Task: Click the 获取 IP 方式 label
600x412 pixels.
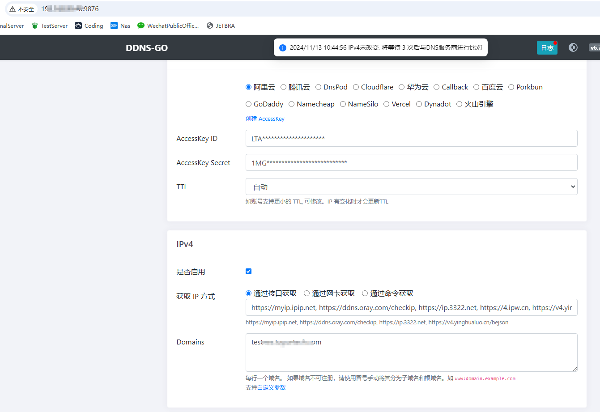Action: pos(196,296)
